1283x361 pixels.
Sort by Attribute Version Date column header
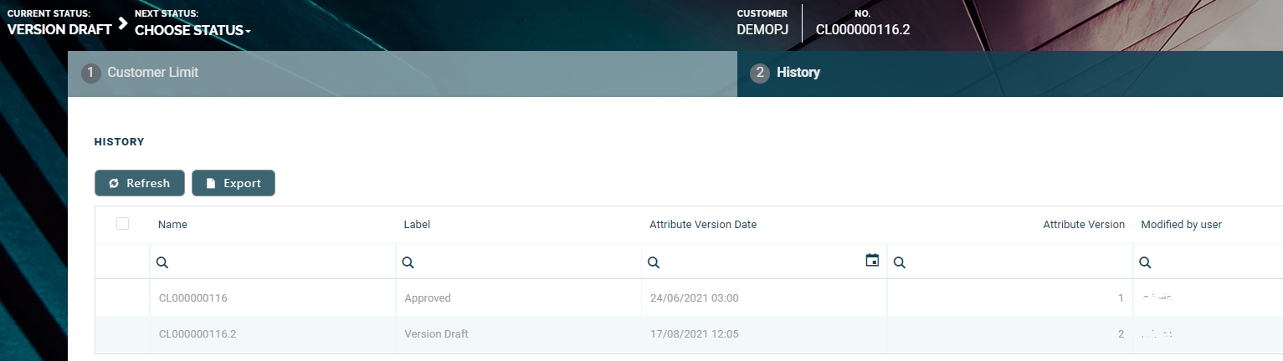(x=703, y=225)
